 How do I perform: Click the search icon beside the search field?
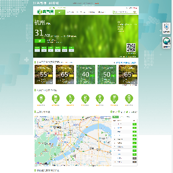click(135, 12)
